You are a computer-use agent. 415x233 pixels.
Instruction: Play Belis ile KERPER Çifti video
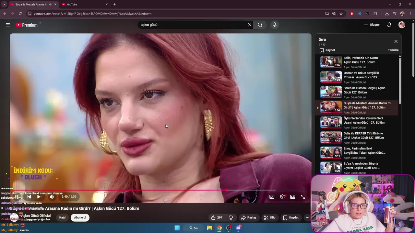(x=357, y=138)
